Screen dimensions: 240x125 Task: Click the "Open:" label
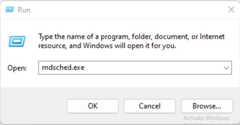point(17,68)
